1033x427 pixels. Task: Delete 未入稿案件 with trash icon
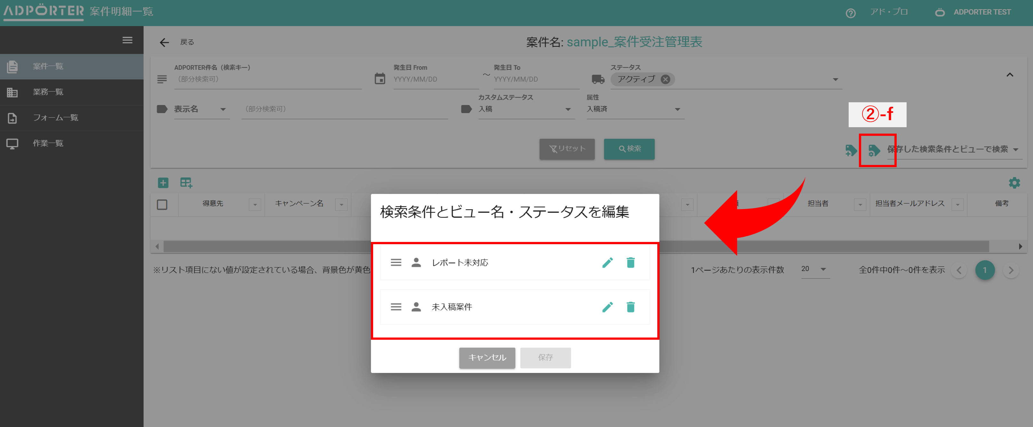click(x=630, y=307)
